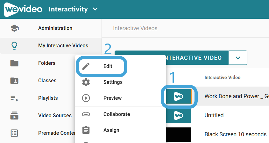The height and width of the screenshot is (143, 269).
Task: Click the Video Sources icon
Action: coord(14,116)
